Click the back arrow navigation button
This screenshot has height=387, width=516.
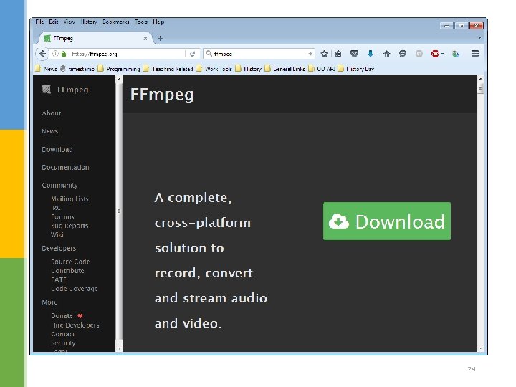tap(42, 54)
